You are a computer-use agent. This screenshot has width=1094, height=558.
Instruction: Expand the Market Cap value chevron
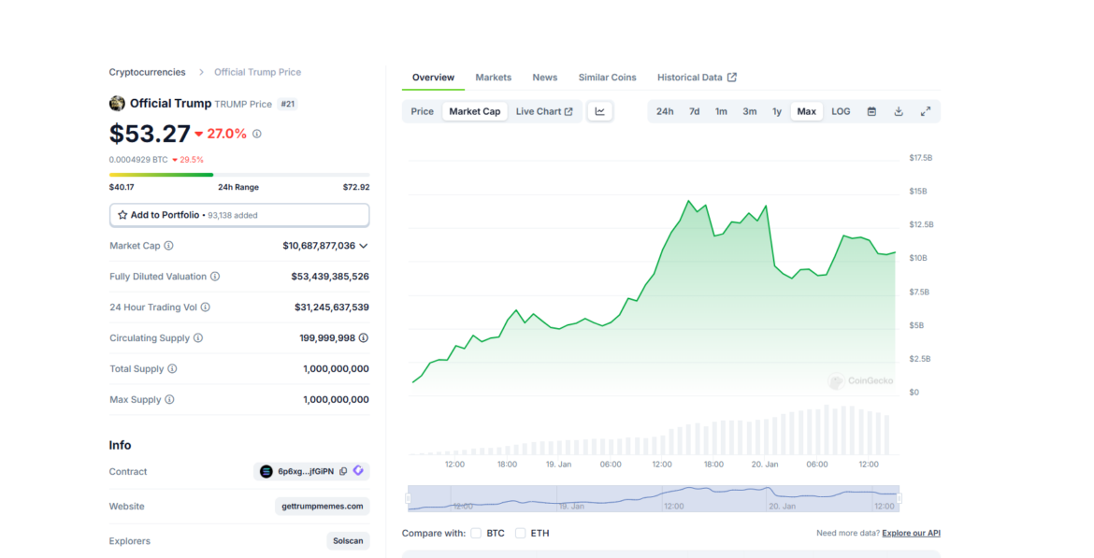click(x=364, y=246)
